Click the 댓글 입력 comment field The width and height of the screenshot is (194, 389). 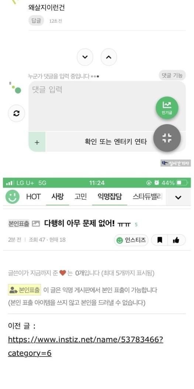(x=107, y=106)
